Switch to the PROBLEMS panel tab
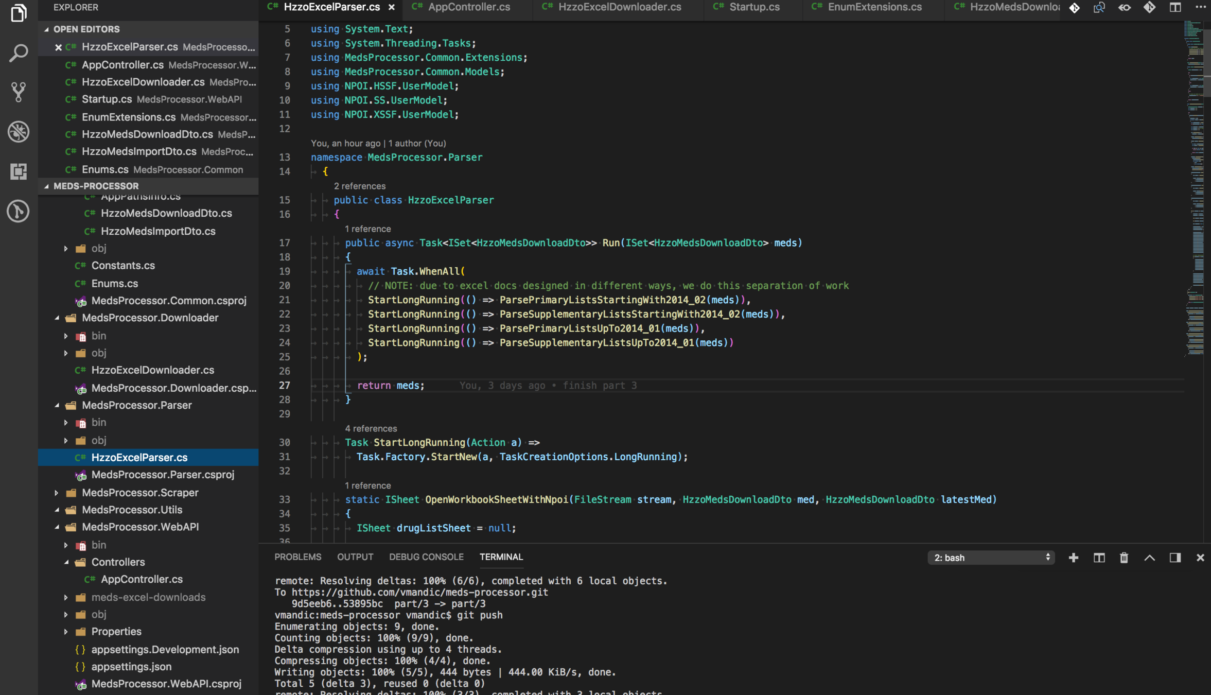The height and width of the screenshot is (695, 1211). click(297, 557)
